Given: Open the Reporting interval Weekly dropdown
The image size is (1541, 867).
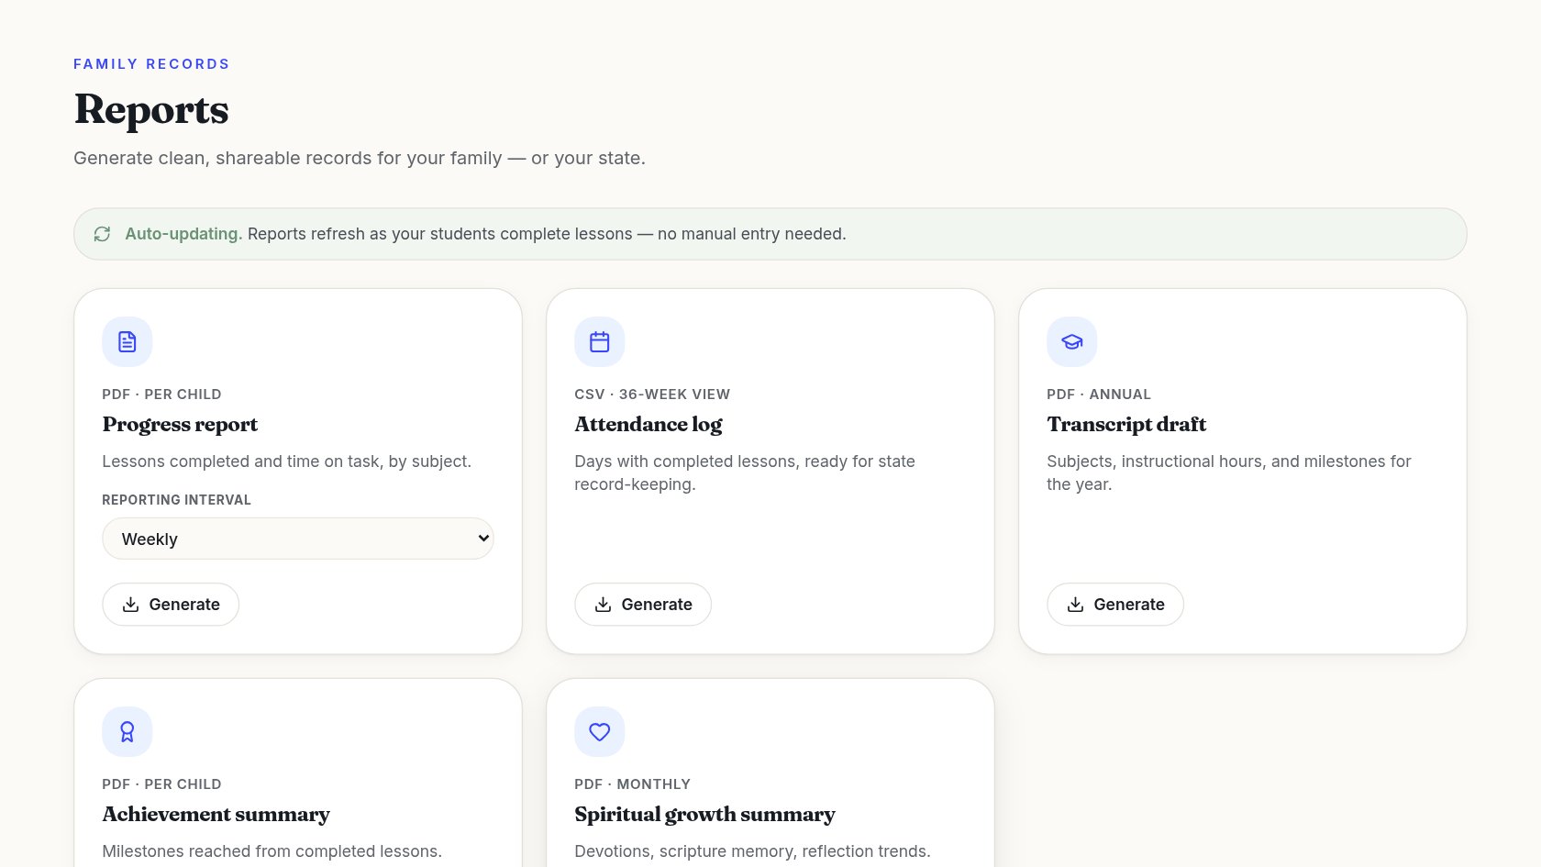Looking at the screenshot, I should click(x=298, y=539).
